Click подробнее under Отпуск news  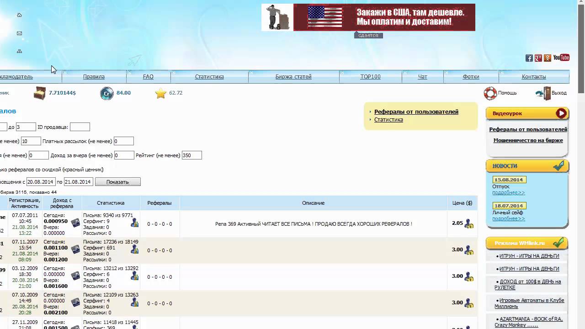[x=509, y=193]
